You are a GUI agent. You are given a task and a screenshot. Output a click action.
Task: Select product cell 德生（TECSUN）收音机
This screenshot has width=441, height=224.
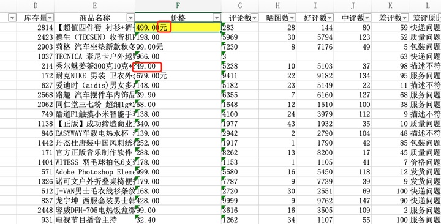(94, 37)
